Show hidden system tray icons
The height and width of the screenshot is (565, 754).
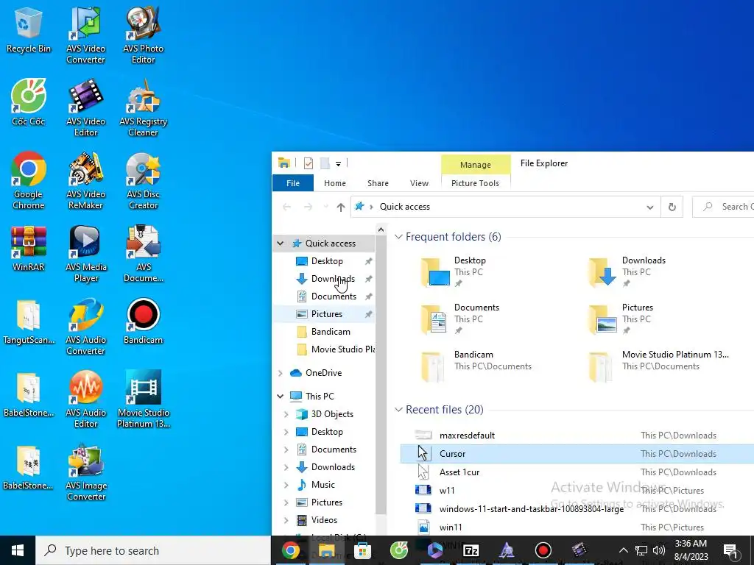623,550
